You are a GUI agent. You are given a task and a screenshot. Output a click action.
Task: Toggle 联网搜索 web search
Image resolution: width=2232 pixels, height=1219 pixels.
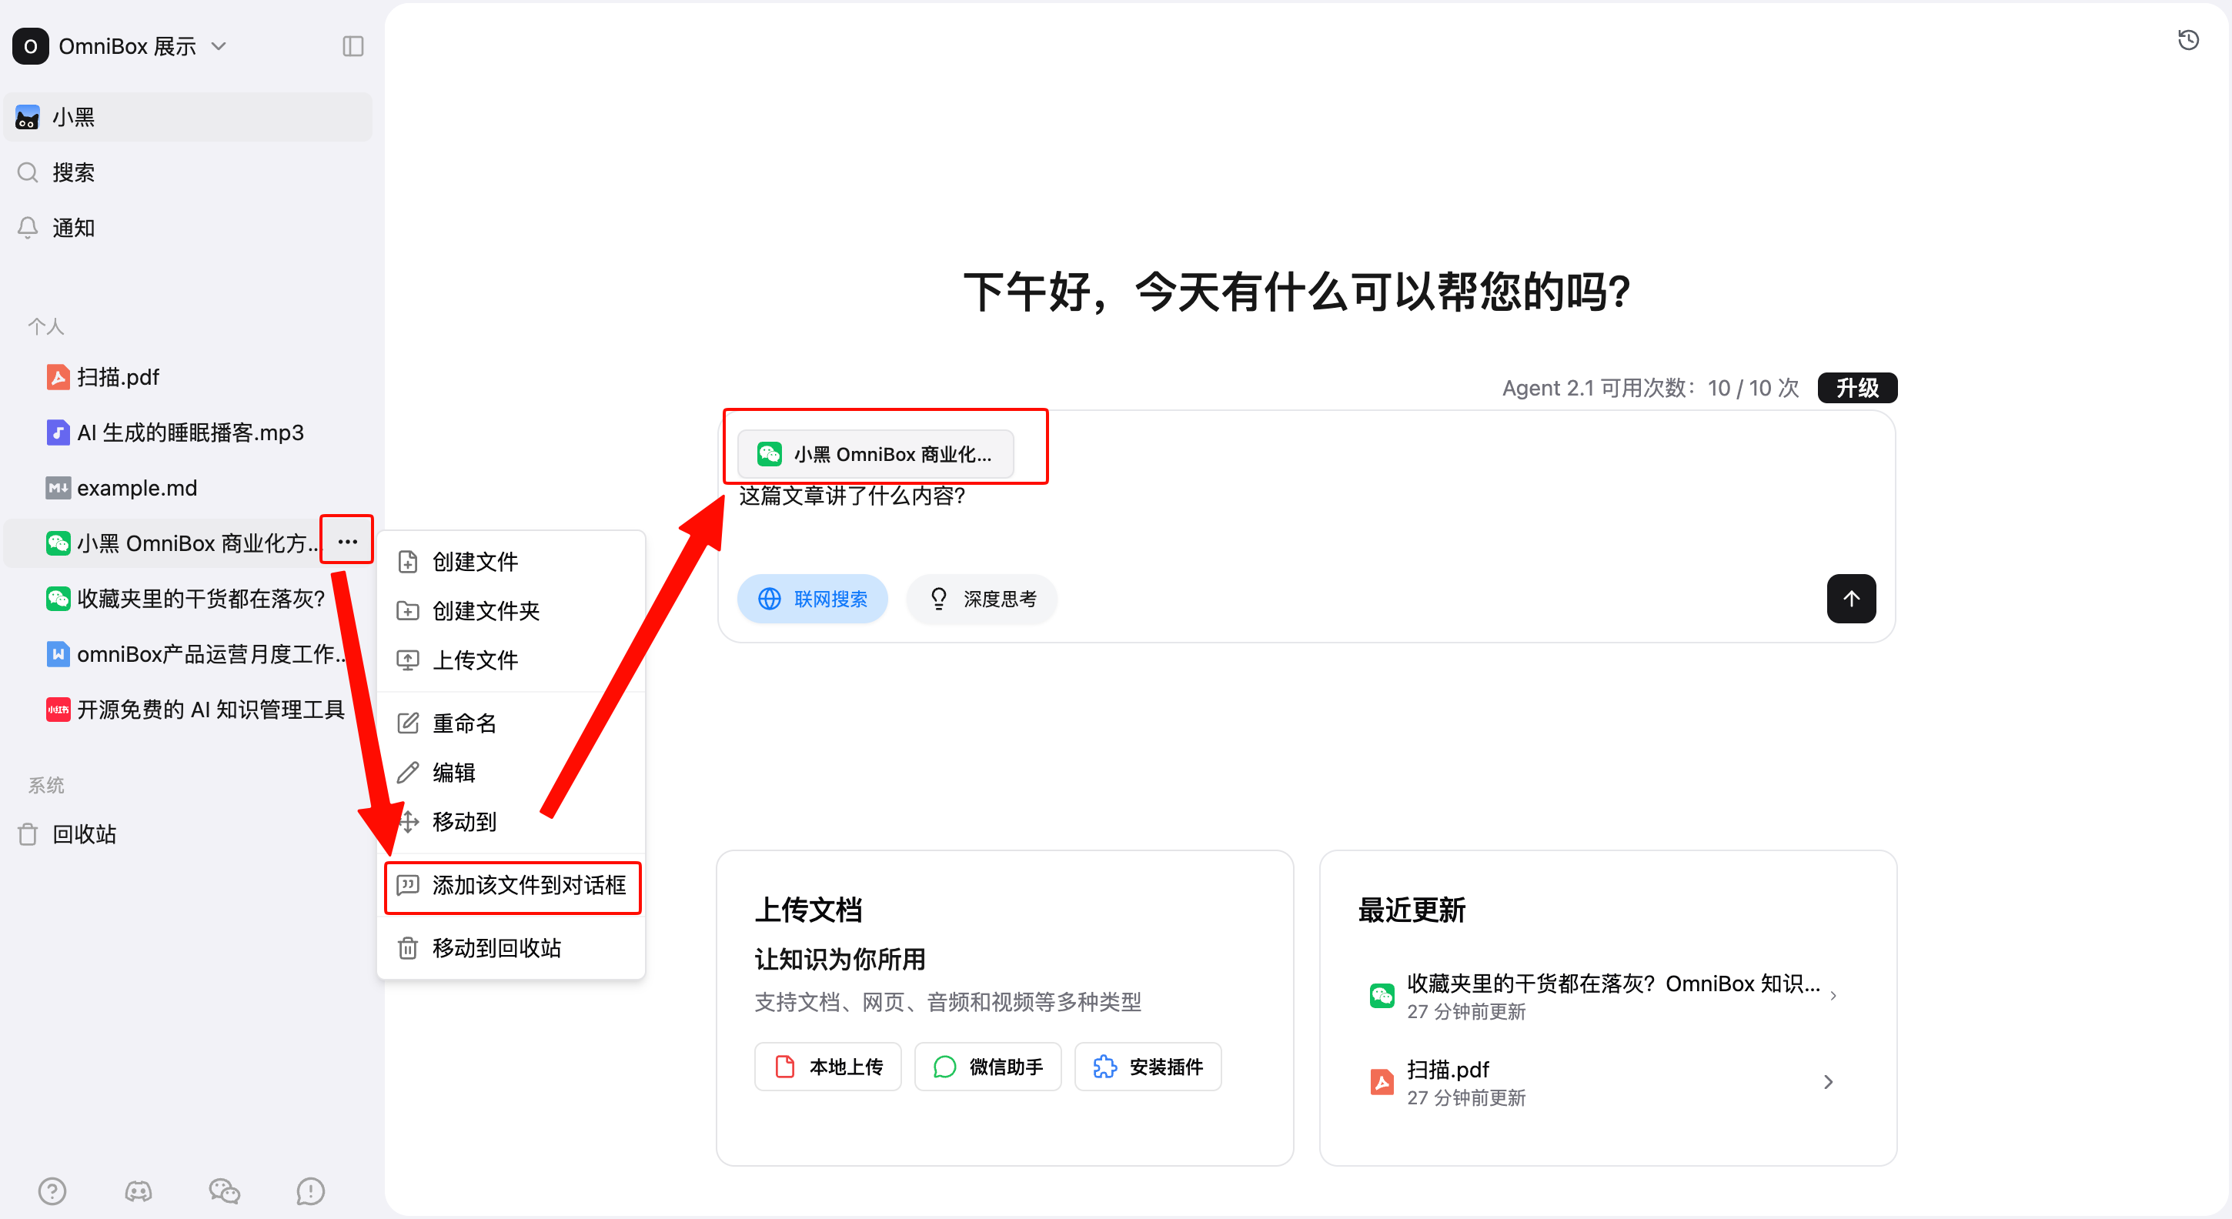click(x=813, y=599)
